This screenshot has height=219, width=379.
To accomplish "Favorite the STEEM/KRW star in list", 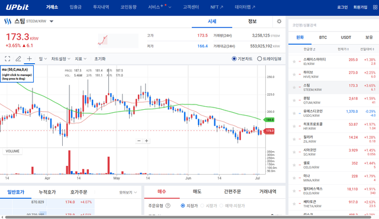I will (x=294, y=87).
